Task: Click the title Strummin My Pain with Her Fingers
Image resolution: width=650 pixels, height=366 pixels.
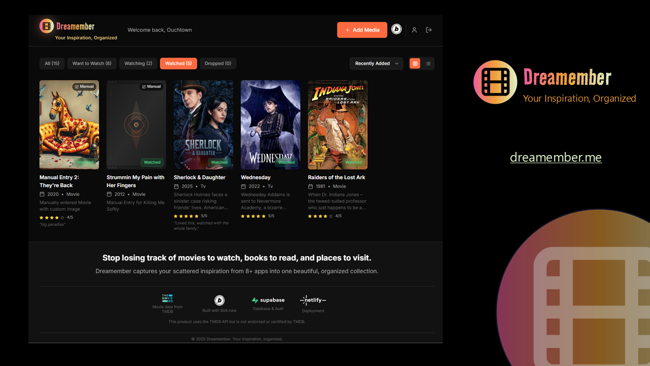Action: [136, 181]
